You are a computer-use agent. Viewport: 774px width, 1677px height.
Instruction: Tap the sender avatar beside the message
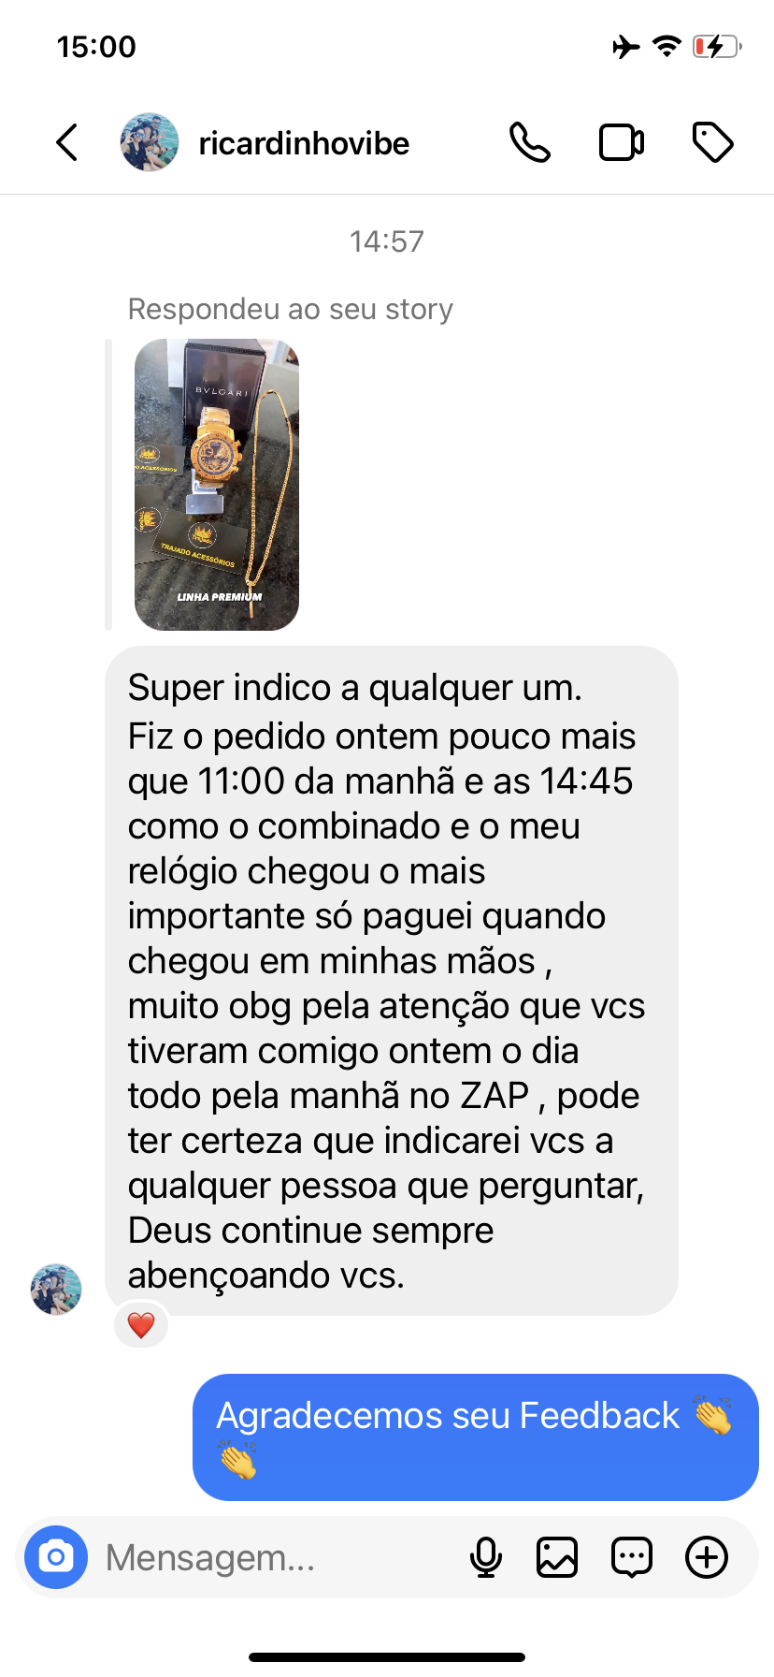[x=56, y=1289]
